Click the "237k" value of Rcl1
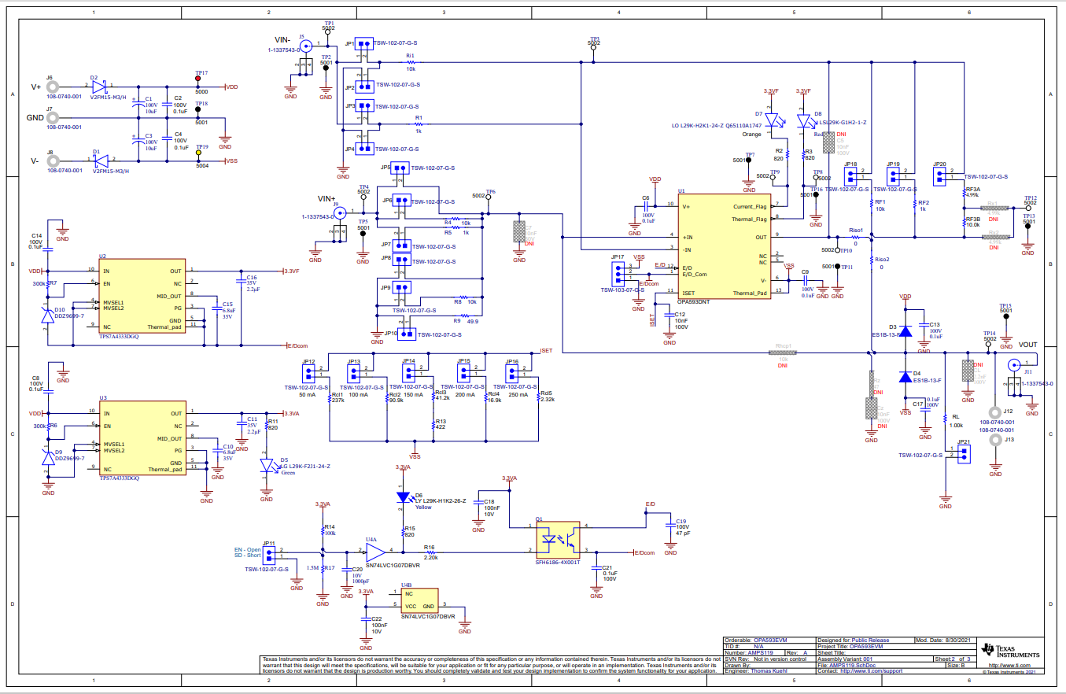1066x694 pixels. [x=338, y=400]
